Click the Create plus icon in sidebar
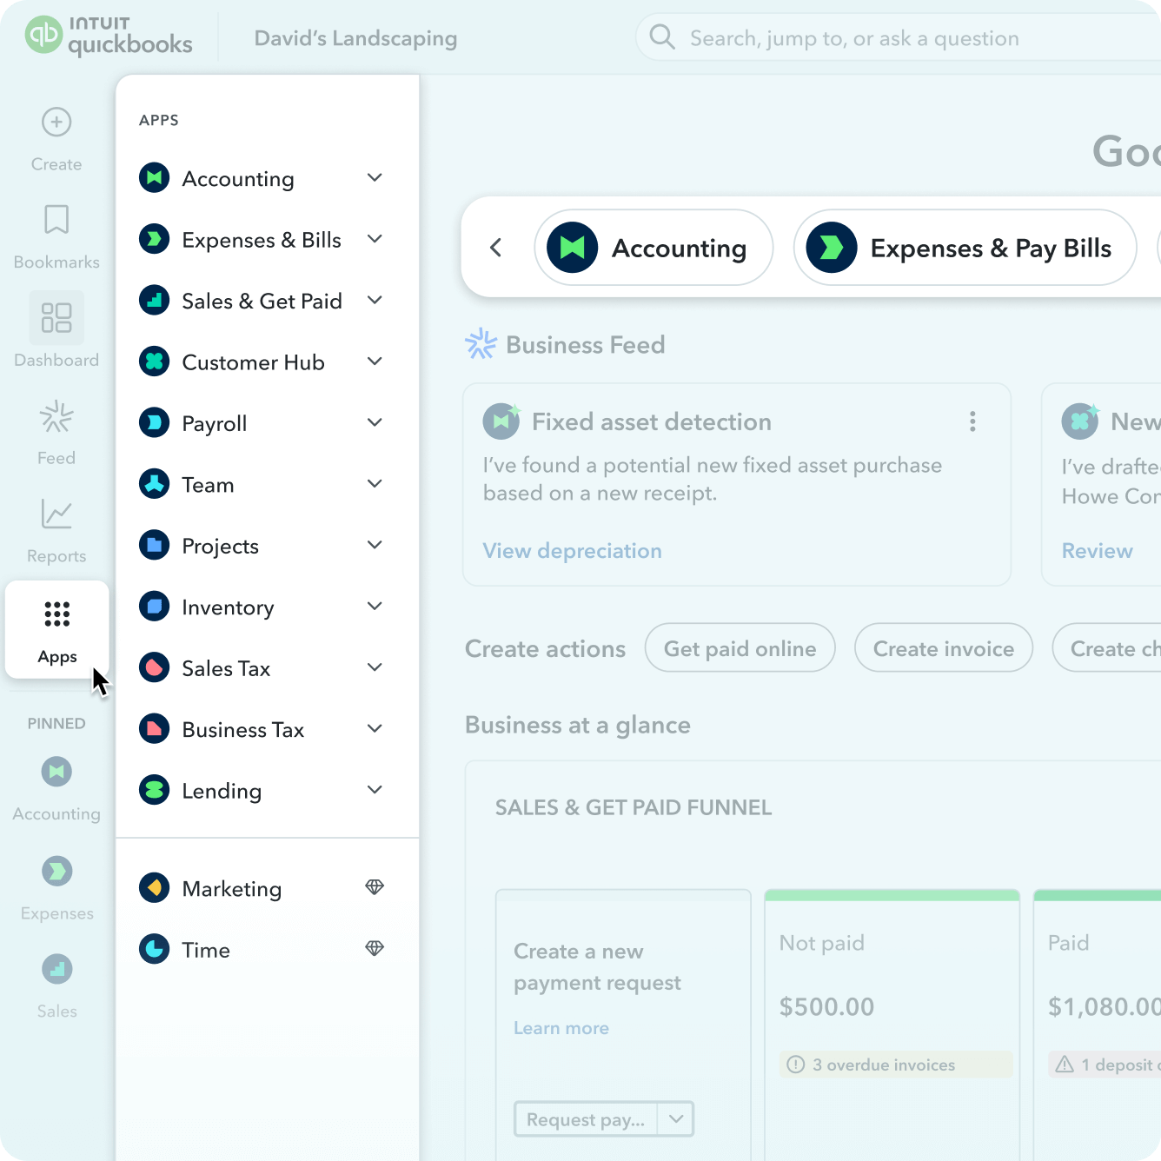The height and width of the screenshot is (1161, 1161). (56, 123)
